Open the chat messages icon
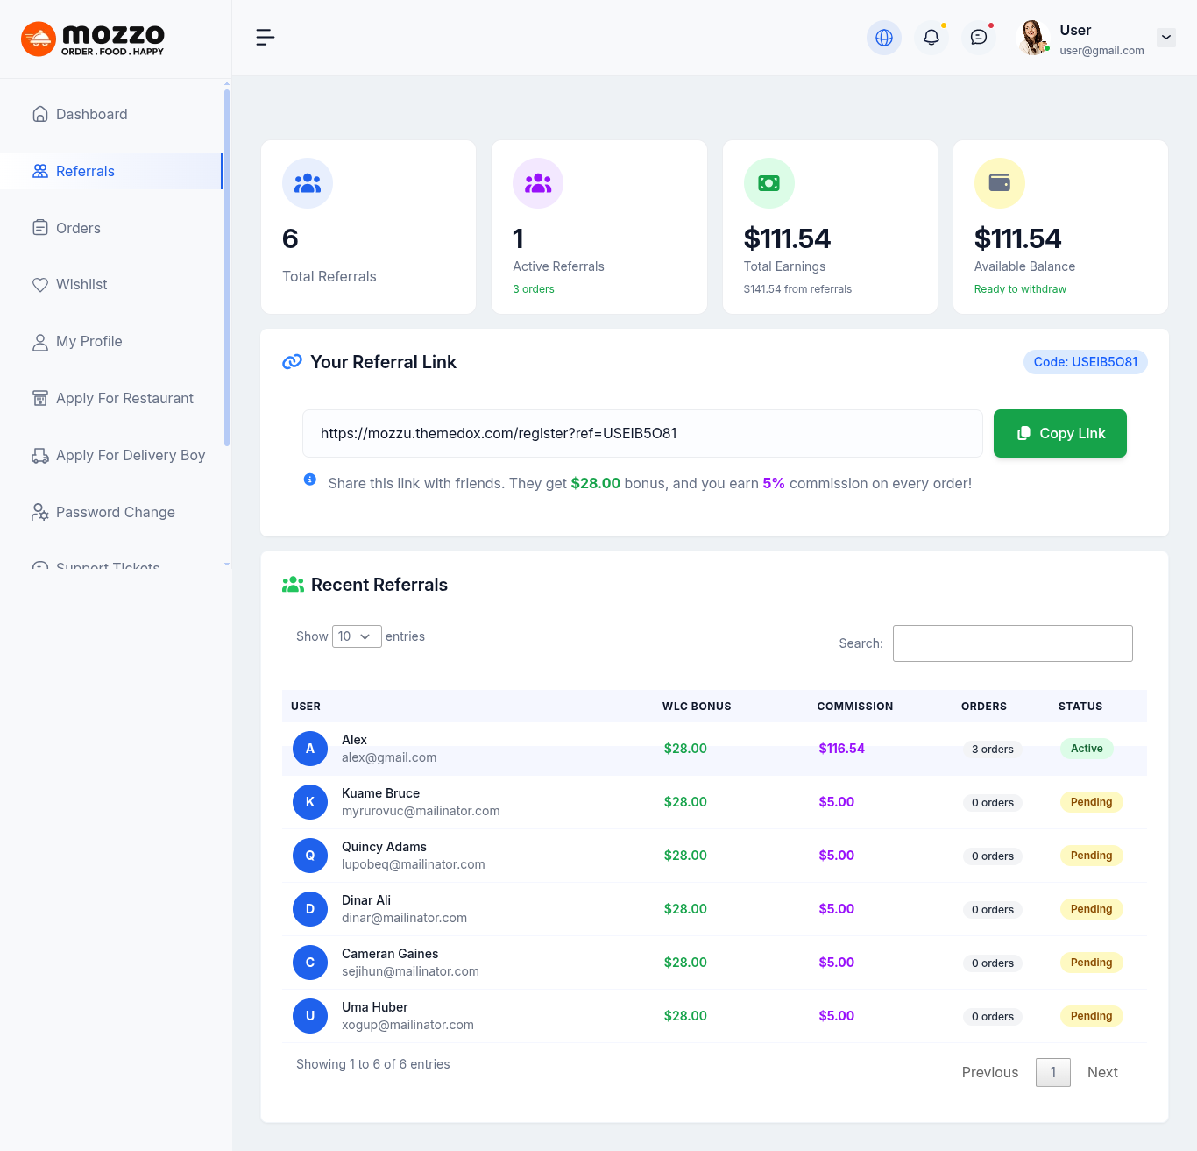This screenshot has width=1197, height=1151. click(978, 38)
